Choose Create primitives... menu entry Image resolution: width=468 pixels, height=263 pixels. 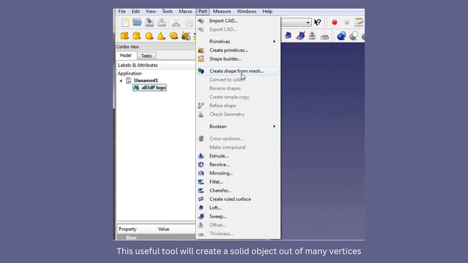tap(238, 50)
